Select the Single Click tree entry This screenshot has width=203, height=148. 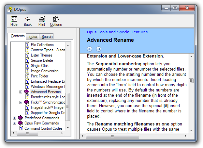coord(40,66)
